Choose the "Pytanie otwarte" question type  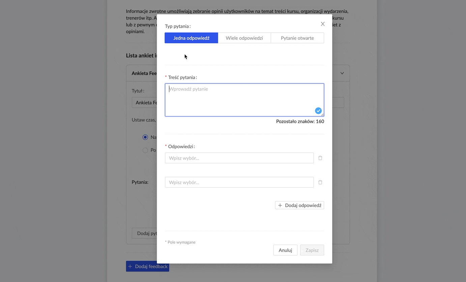297,38
